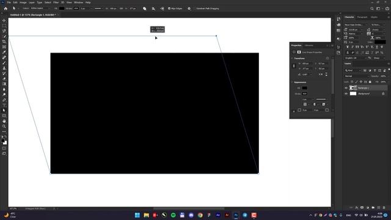The image size is (391, 220).
Task: Collapse the Appearance section in Properties
Action: click(x=292, y=82)
